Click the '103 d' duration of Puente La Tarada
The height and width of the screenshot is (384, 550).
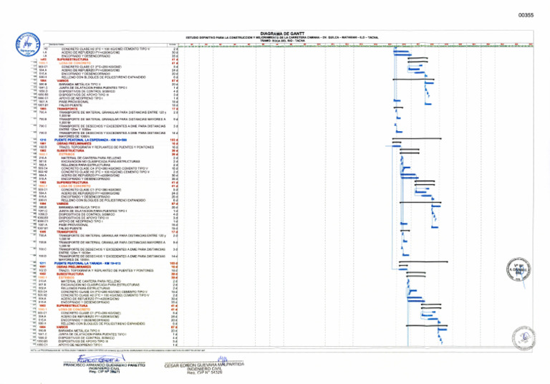point(173,263)
